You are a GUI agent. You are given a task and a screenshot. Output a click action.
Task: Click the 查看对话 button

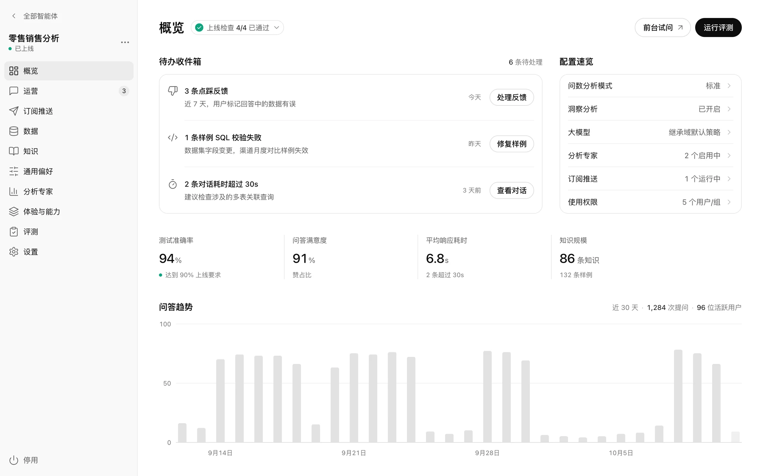pos(511,190)
